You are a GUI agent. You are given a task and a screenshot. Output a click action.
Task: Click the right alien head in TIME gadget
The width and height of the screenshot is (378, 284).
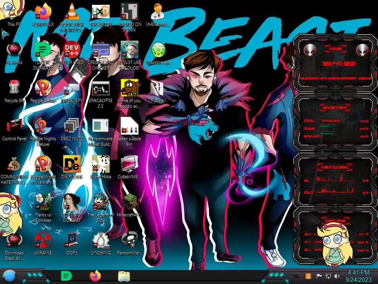(362, 50)
